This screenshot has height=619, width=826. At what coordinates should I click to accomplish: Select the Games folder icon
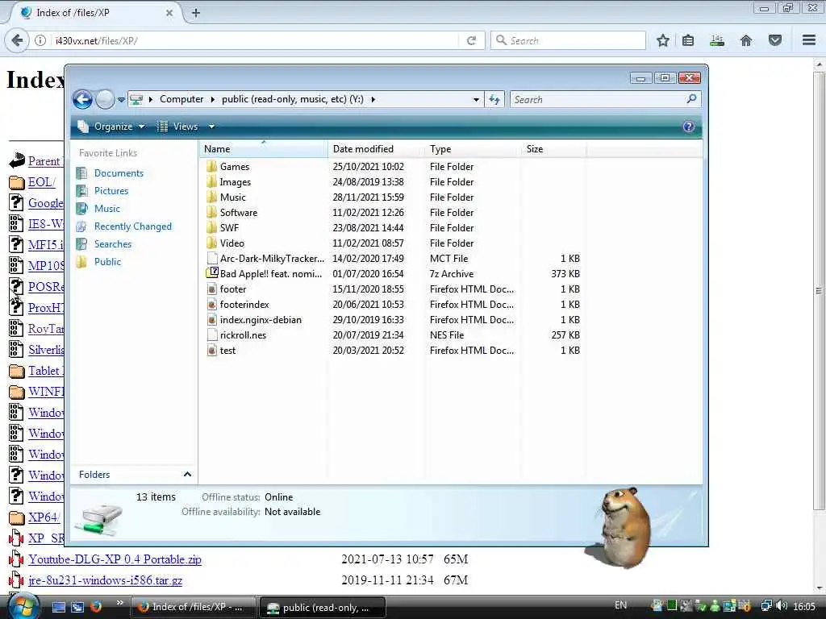[x=212, y=166]
